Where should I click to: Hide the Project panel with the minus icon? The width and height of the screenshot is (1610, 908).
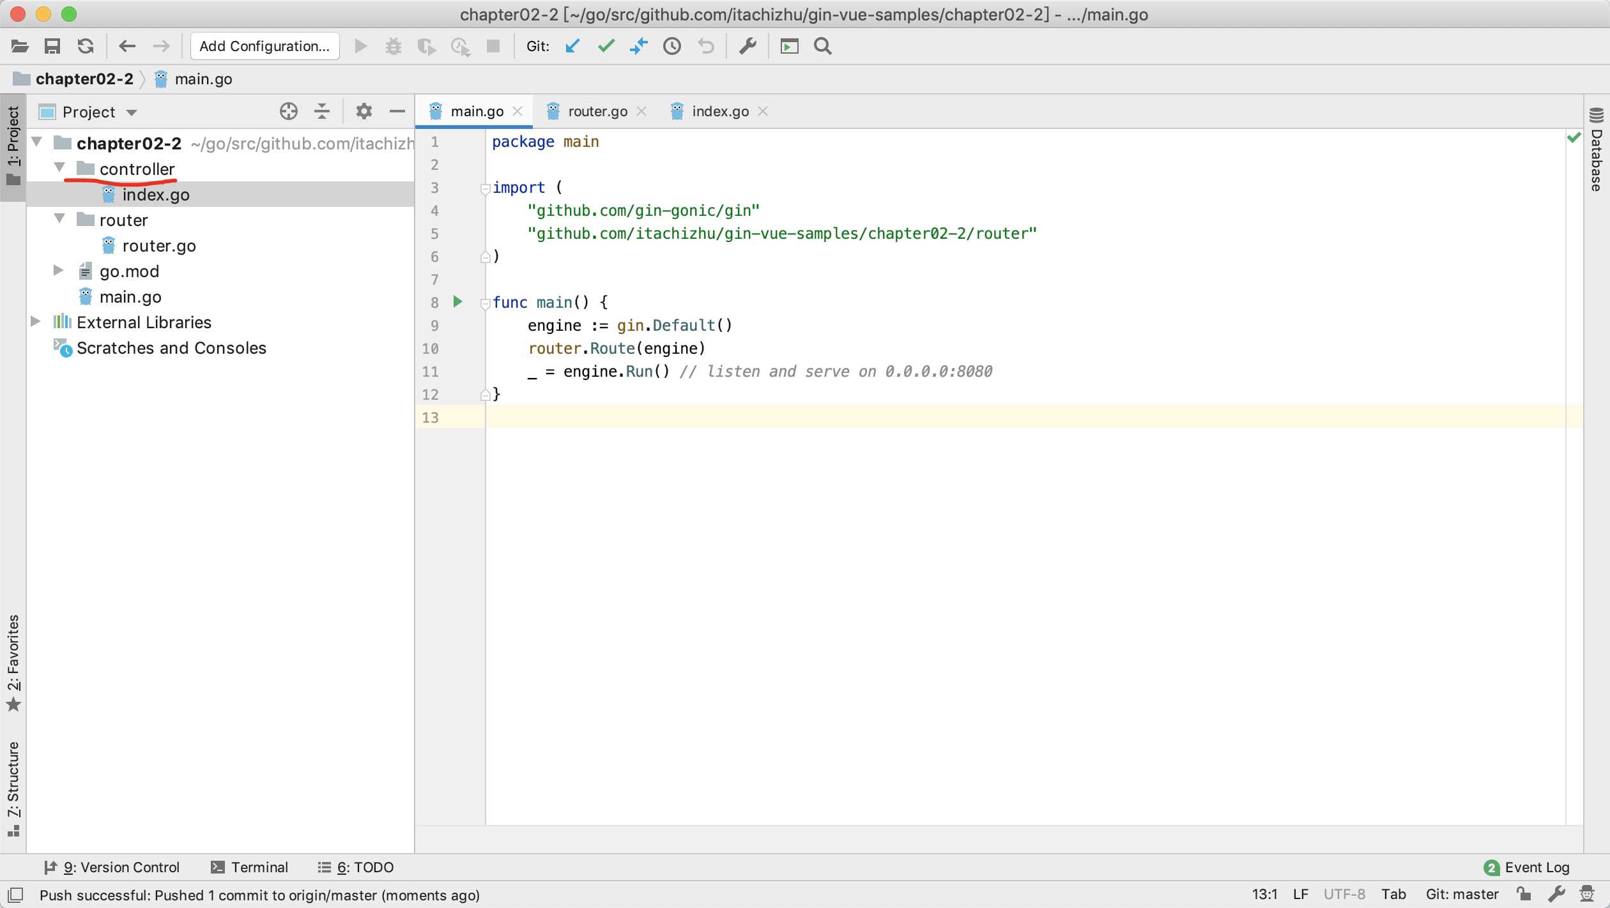pyautogui.click(x=397, y=112)
